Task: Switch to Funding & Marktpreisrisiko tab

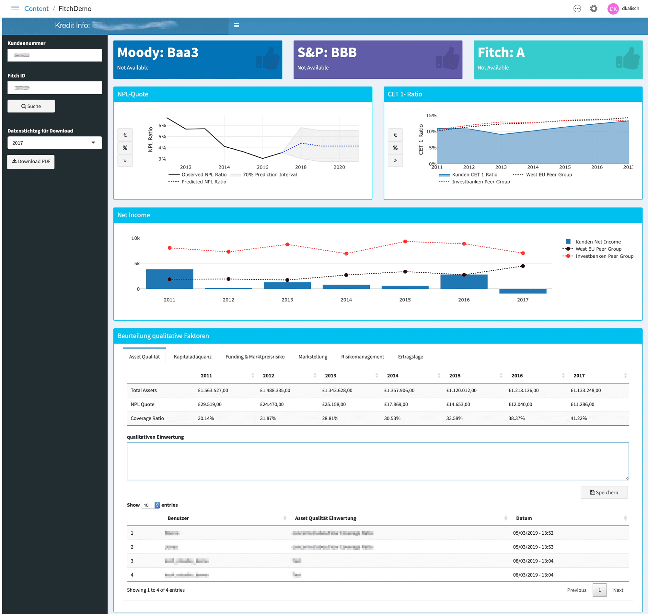Action: [x=255, y=357]
